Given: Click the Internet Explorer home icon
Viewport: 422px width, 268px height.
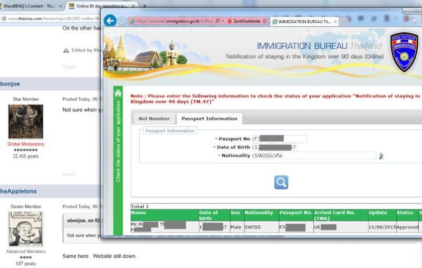Looking at the screenshot, I should 415,21.
